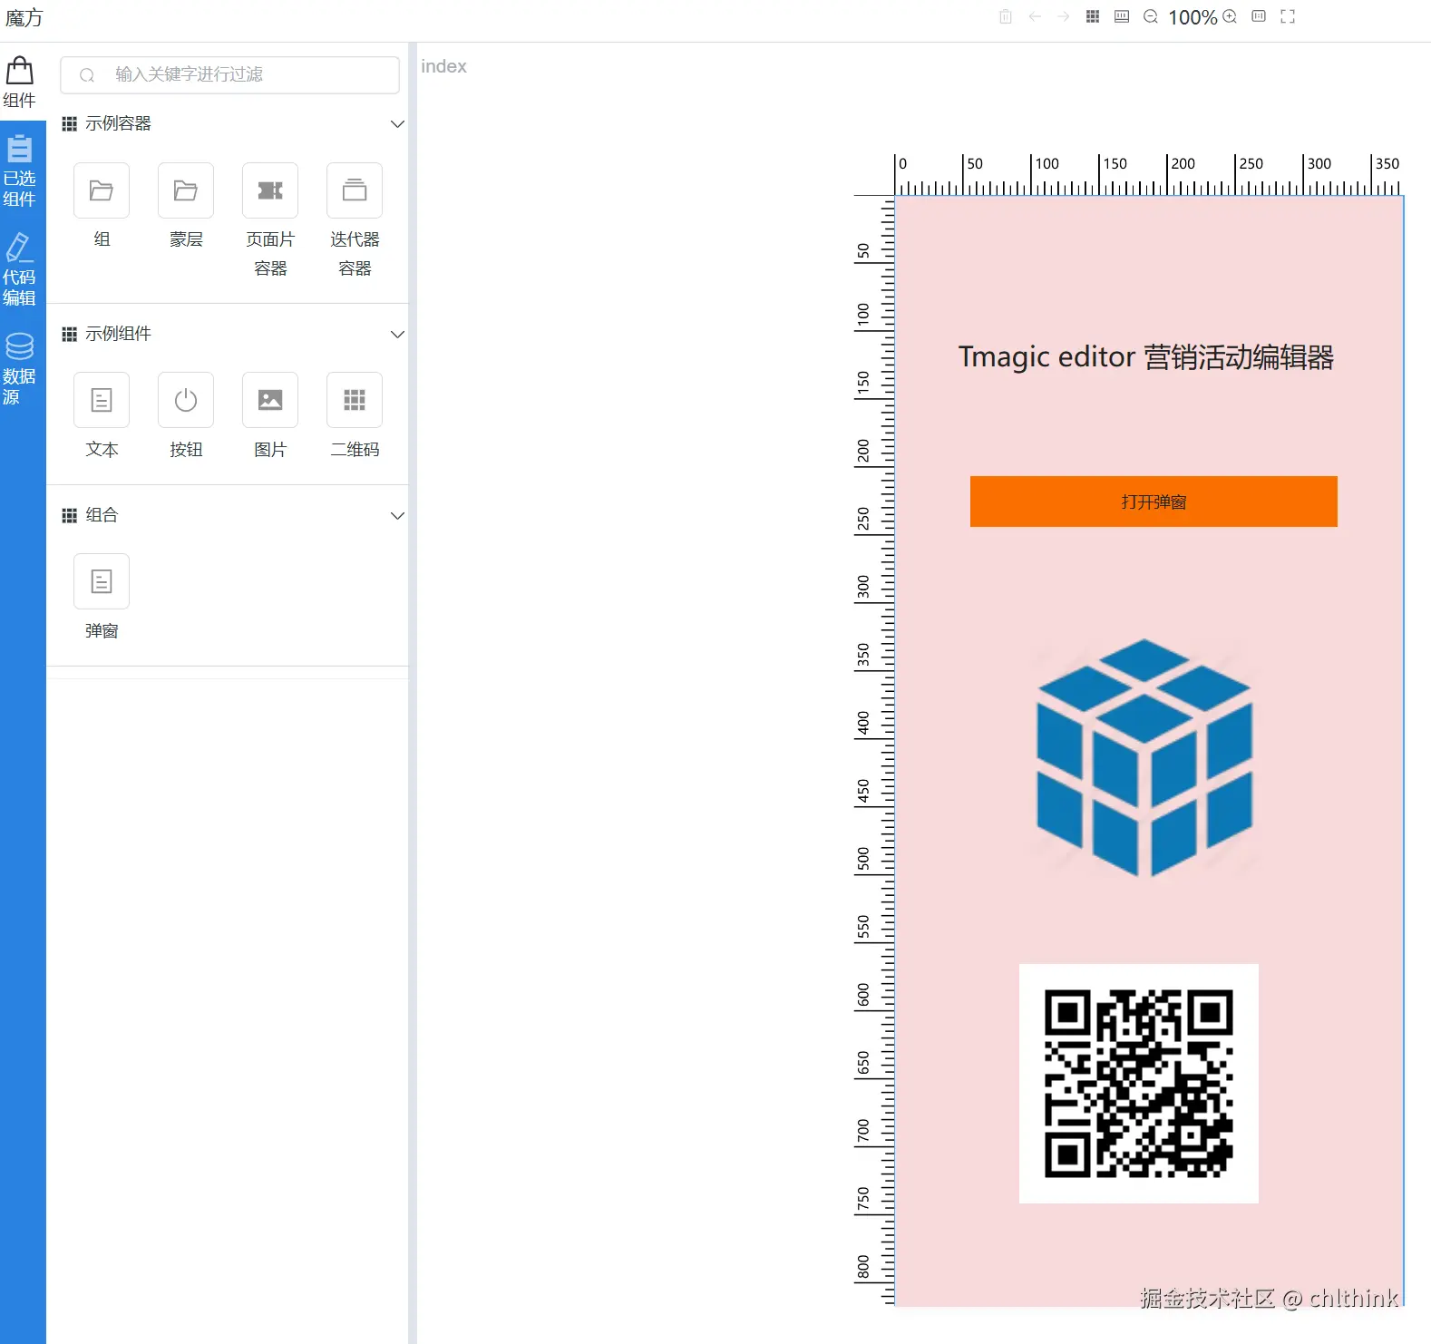This screenshot has width=1431, height=1344.
Task: Select the QR code on canvas
Action: click(x=1139, y=1084)
